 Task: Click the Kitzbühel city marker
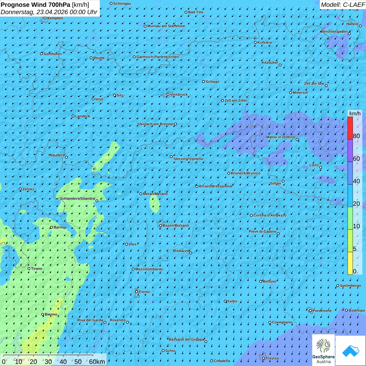point(280,65)
